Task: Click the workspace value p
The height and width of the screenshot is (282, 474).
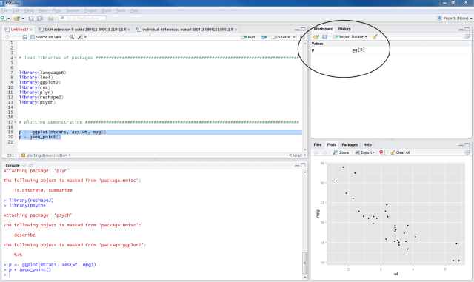Action: [x=313, y=50]
